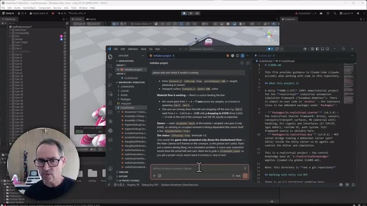Click the slash command icon in Claude input
The width and height of the screenshot is (367, 206).
tap(159, 176)
